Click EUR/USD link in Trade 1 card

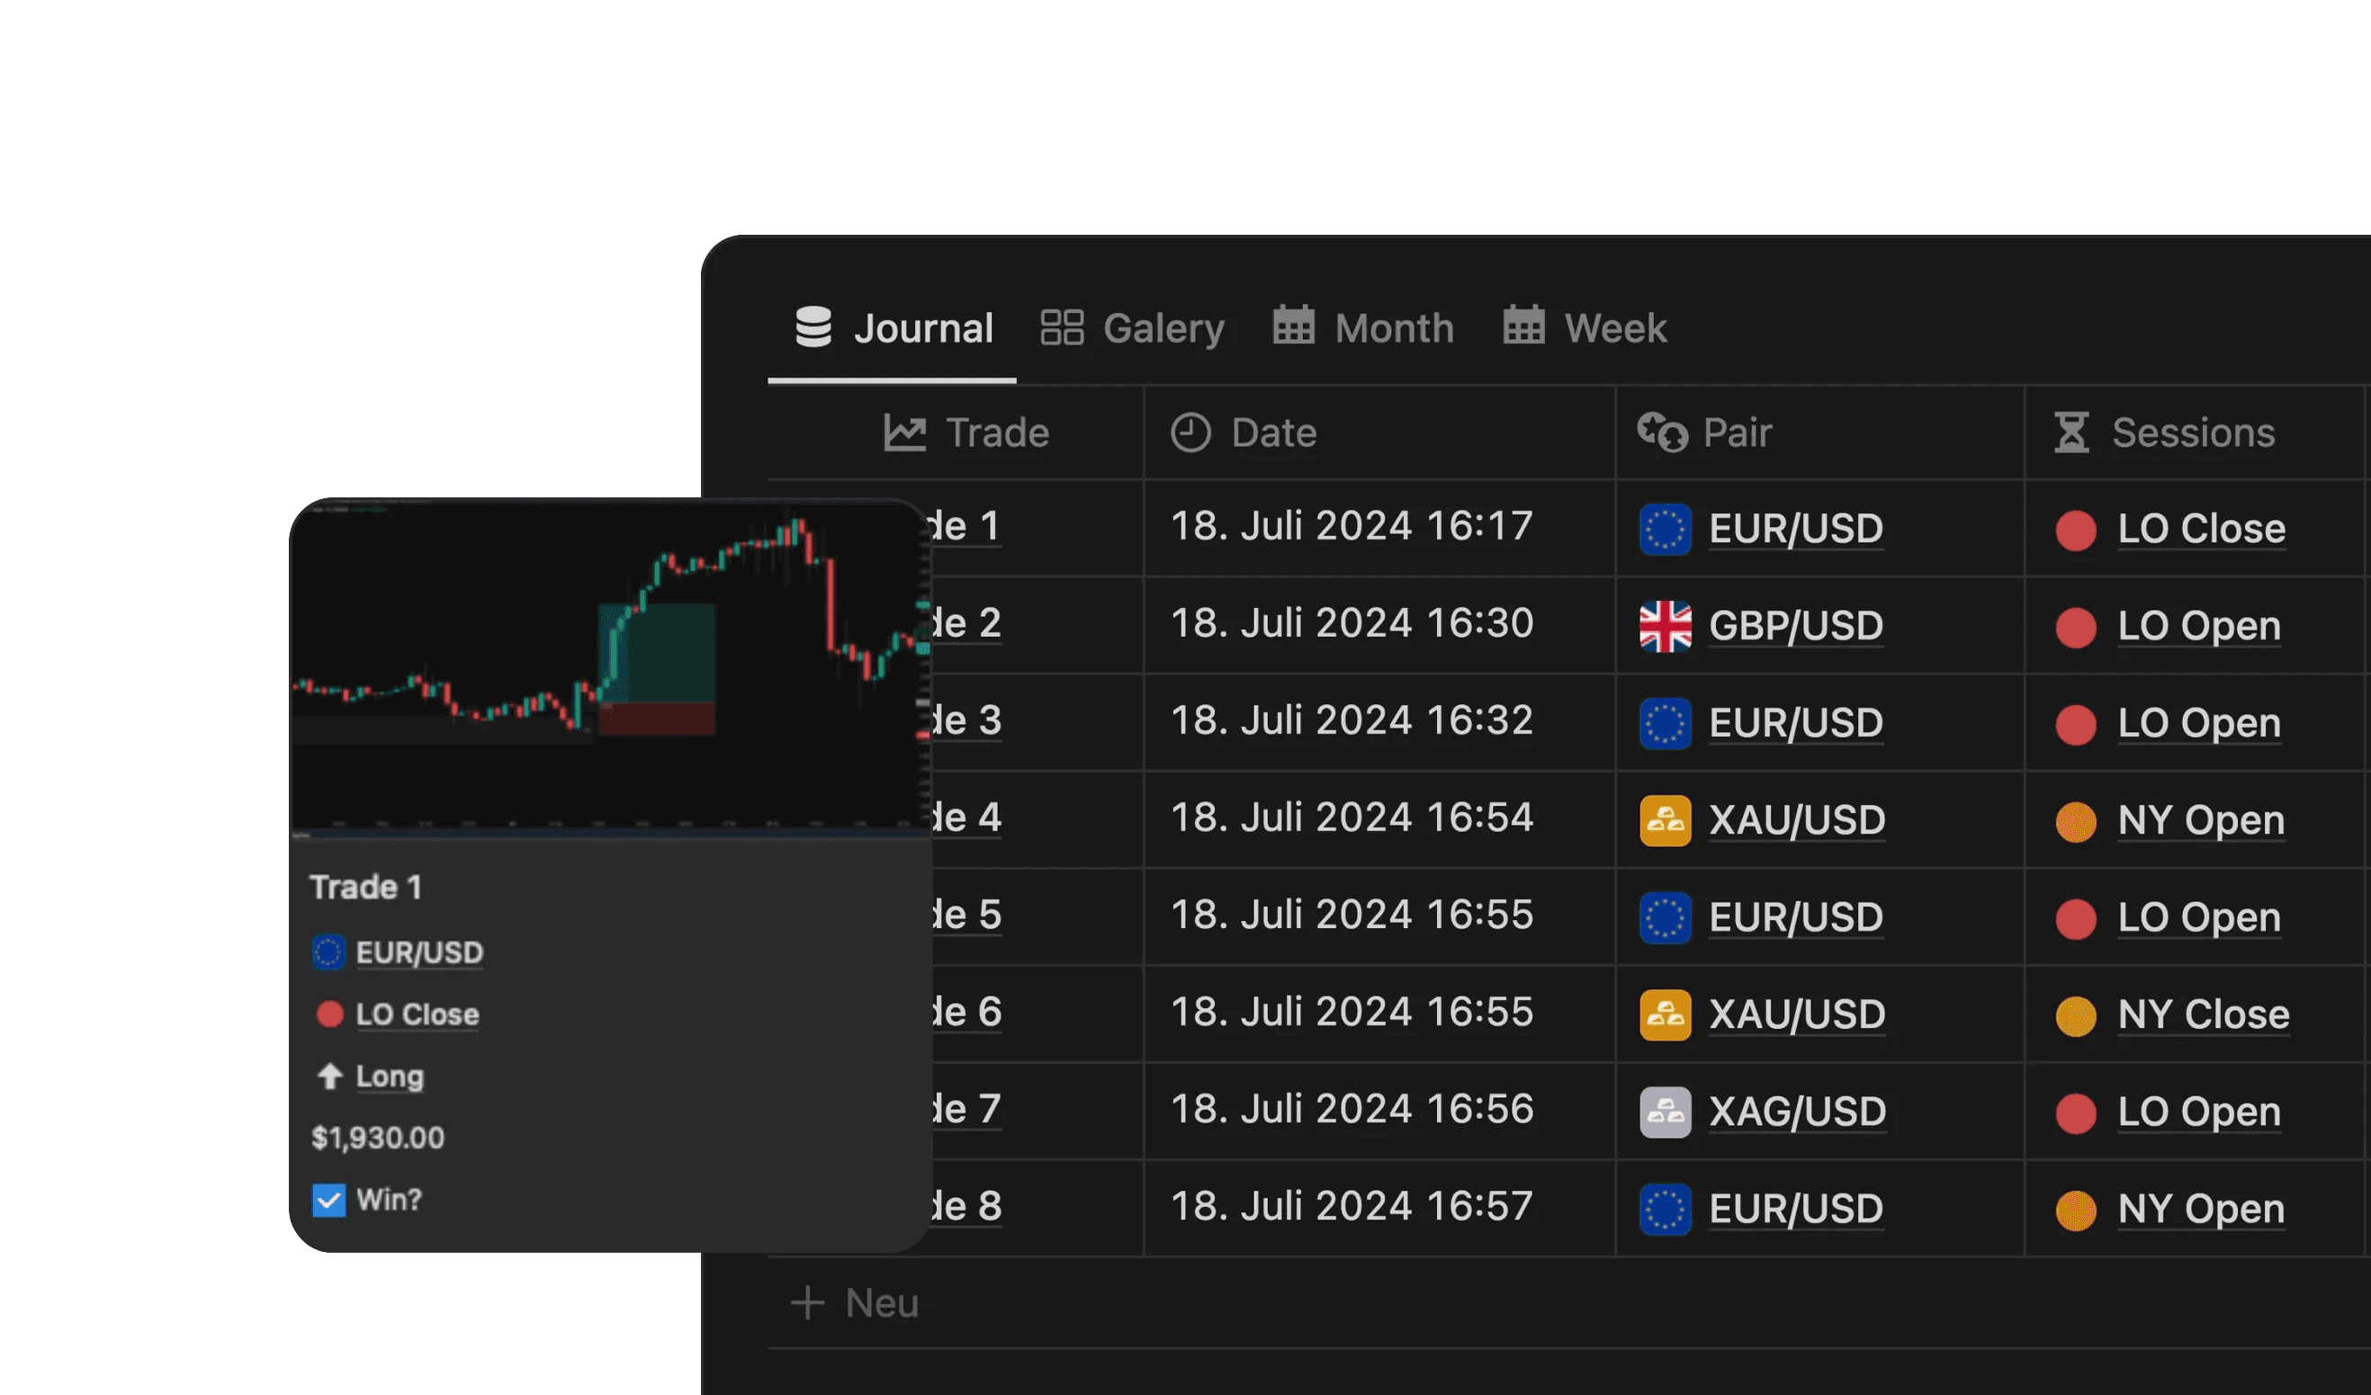(419, 952)
